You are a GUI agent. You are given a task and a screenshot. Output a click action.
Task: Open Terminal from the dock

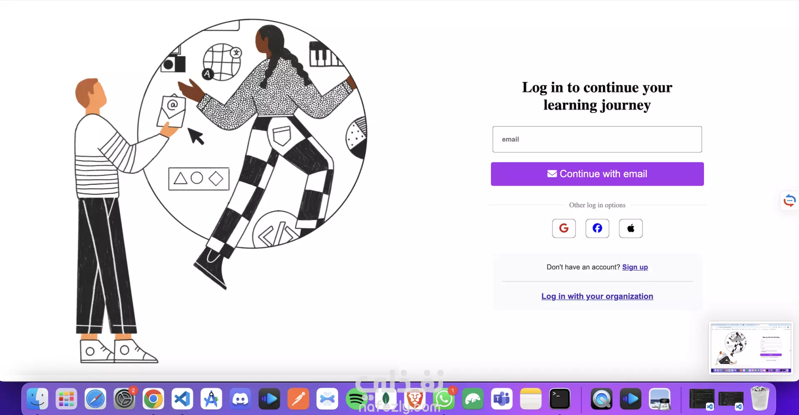coord(560,399)
